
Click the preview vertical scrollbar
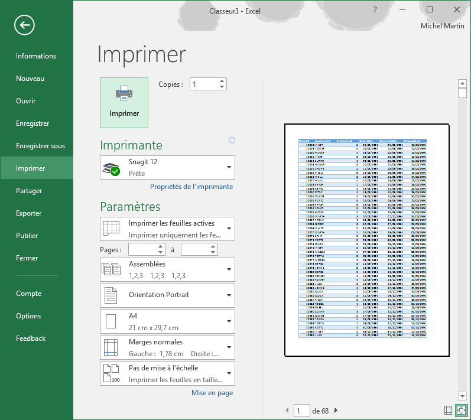(462, 236)
